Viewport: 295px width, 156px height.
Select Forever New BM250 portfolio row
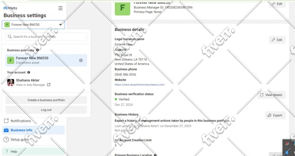click(46, 60)
